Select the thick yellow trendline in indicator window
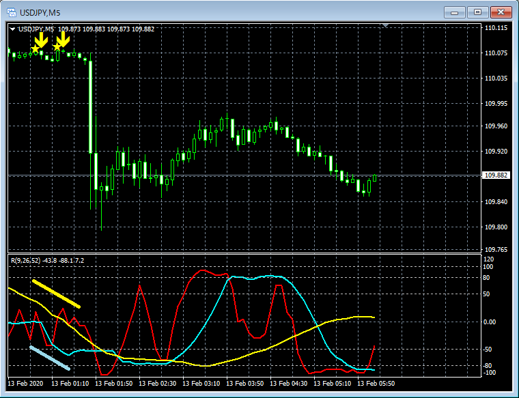Viewport: 519px width, 398px height. pos(56,294)
